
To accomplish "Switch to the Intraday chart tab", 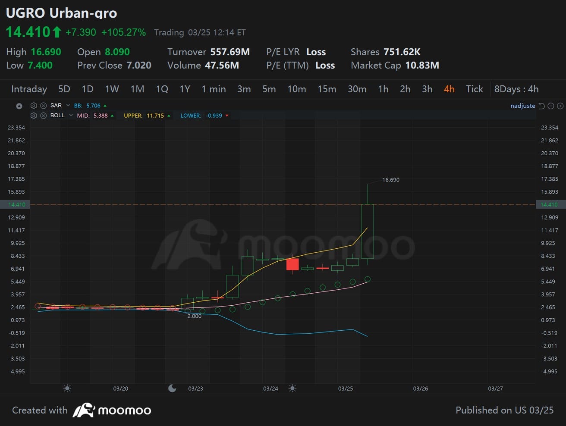I will click(x=29, y=89).
